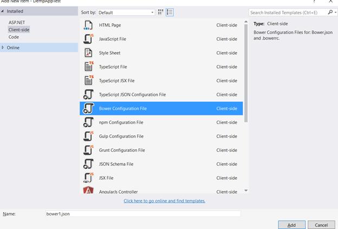Click the HTML Page template icon
The image size is (338, 229).
point(88,25)
